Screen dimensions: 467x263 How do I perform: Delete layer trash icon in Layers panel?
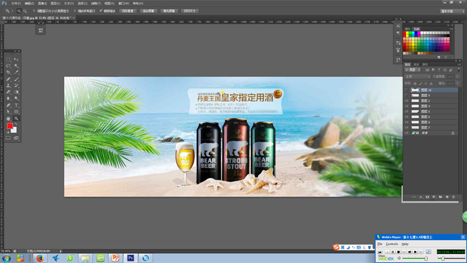[453, 197]
